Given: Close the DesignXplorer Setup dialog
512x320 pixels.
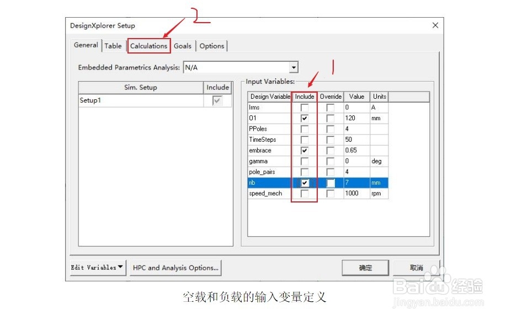Looking at the screenshot, I should pyautogui.click(x=435, y=25).
